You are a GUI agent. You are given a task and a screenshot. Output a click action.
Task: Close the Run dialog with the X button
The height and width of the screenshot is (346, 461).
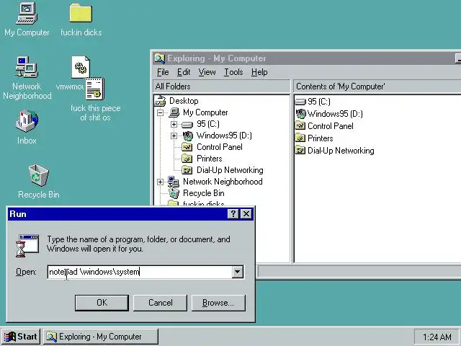click(246, 213)
